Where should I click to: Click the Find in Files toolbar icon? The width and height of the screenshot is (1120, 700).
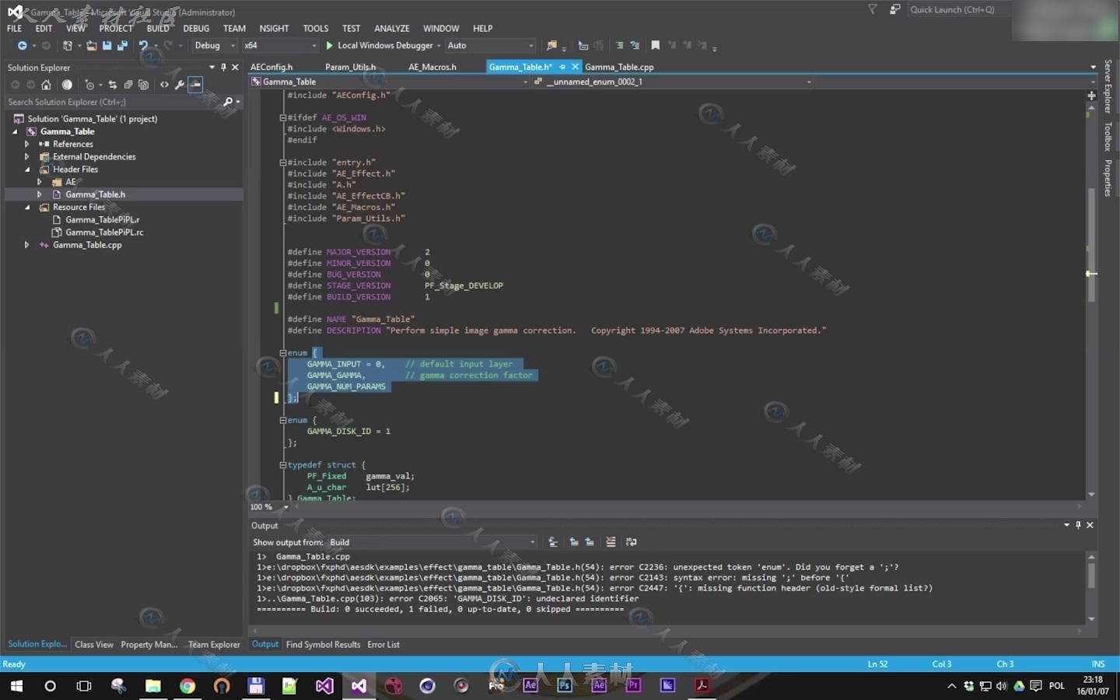coord(552,46)
